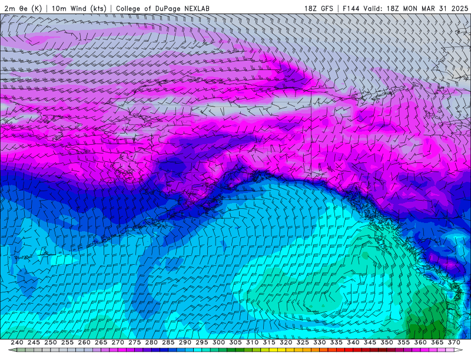Select 'MON MAR 31 2025' valid date
The height and width of the screenshot is (353, 471).
436,8
